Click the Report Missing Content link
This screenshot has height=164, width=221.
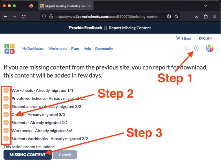130,28
